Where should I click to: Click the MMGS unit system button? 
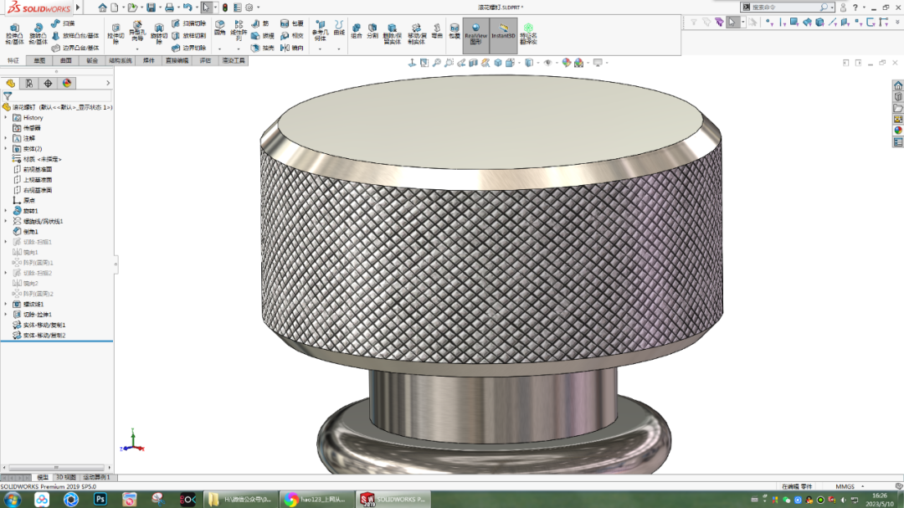click(x=844, y=485)
